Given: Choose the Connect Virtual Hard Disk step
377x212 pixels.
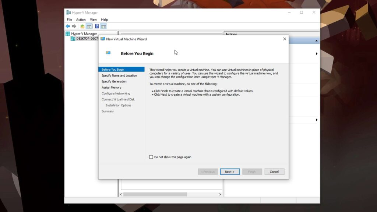Looking at the screenshot, I should pos(118,99).
